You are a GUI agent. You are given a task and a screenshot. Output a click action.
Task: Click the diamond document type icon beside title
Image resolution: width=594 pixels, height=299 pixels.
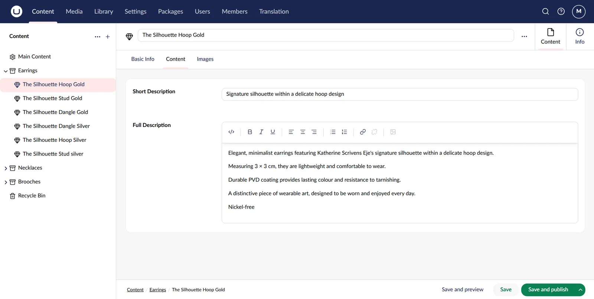pos(129,36)
